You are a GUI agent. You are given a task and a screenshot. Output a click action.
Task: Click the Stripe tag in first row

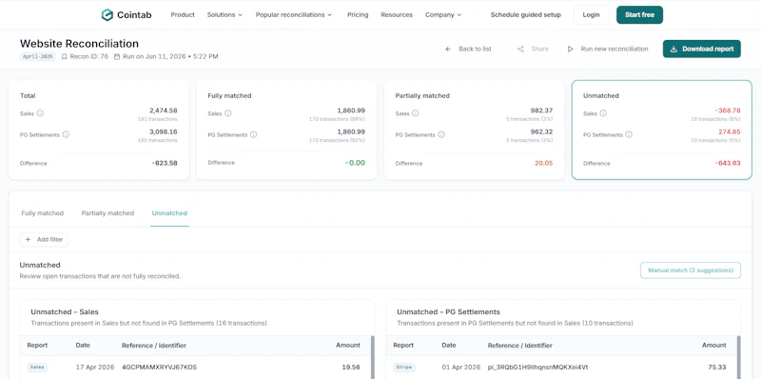tap(403, 368)
